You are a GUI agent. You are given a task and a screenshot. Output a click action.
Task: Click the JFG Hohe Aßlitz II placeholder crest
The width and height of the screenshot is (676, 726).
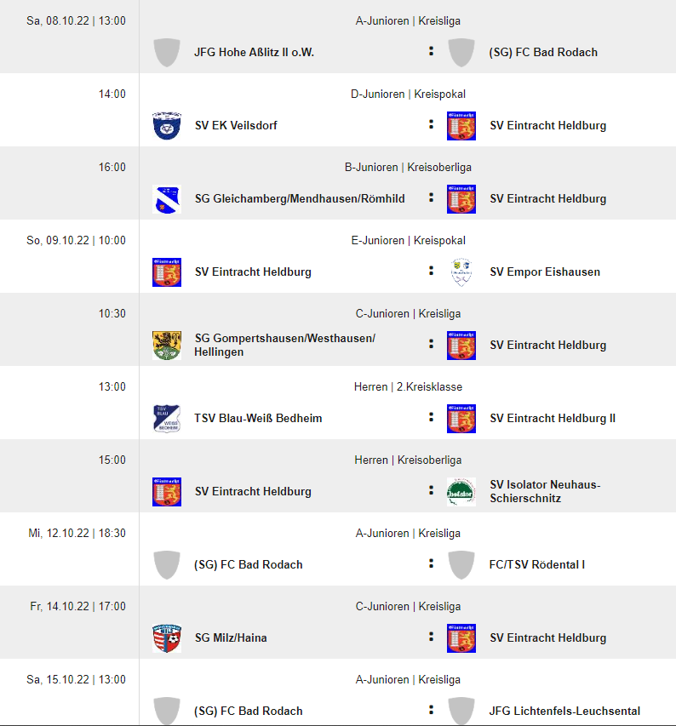point(167,52)
